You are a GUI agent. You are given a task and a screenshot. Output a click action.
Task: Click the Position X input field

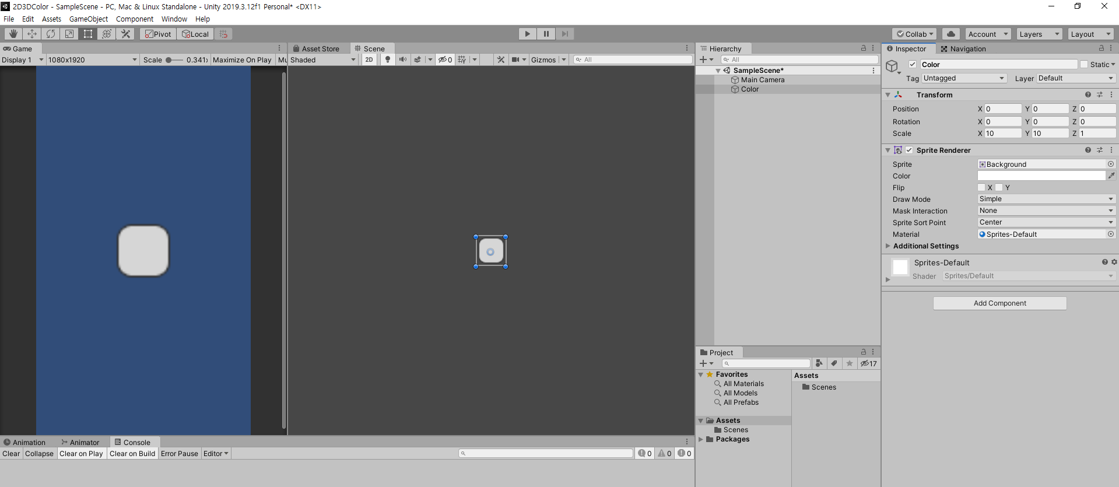coord(1003,109)
